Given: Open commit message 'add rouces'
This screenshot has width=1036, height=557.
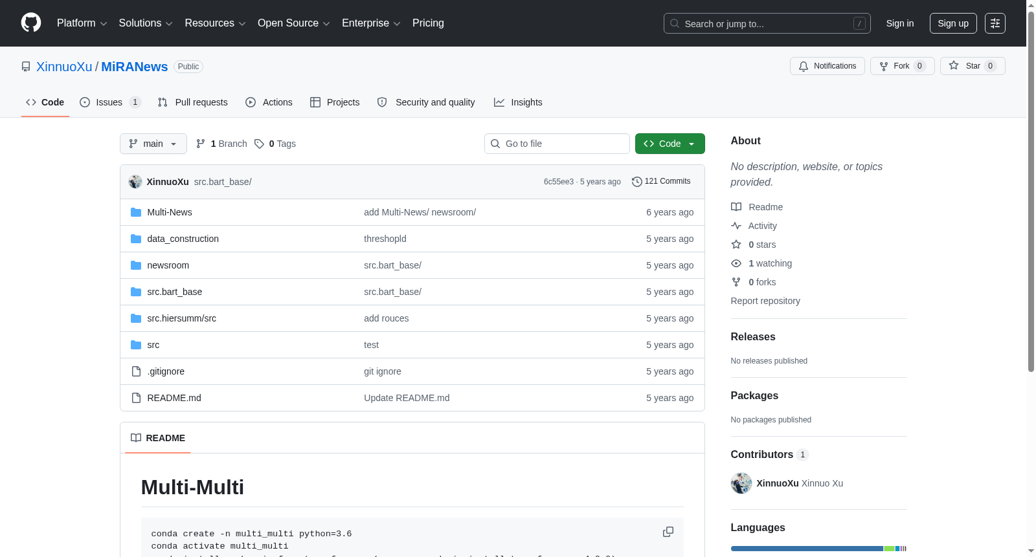Looking at the screenshot, I should pyautogui.click(x=386, y=318).
